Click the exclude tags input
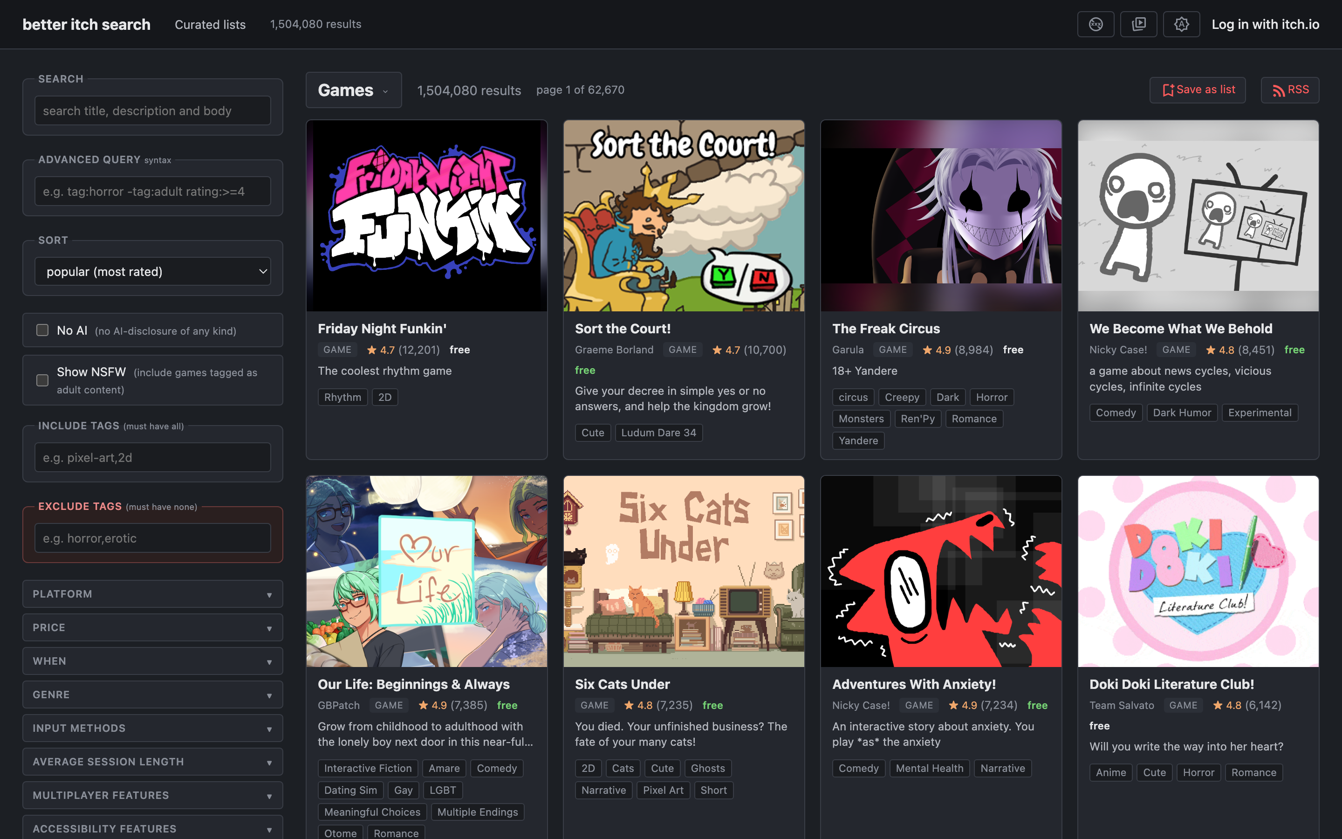The height and width of the screenshot is (839, 1342). [x=153, y=538]
